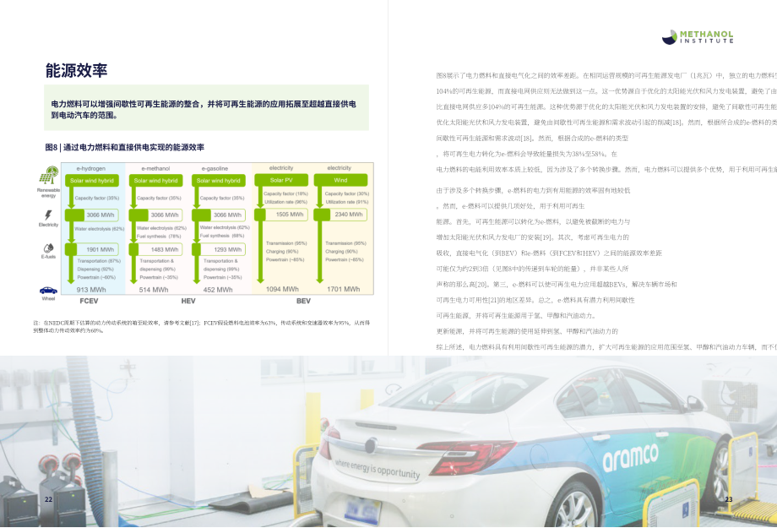Image resolution: width=777 pixels, height=528 pixels.
Task: Click Dispensing (92%) in FCEV column
Action: click(95, 269)
